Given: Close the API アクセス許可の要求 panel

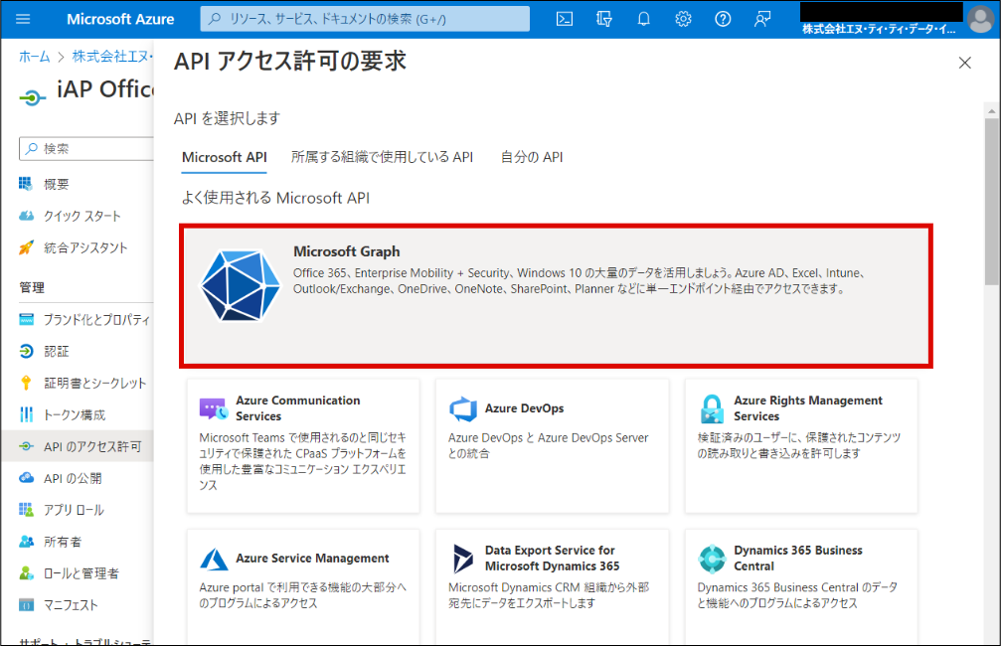Looking at the screenshot, I should point(964,63).
